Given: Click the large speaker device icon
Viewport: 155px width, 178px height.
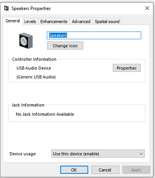Looking at the screenshot, I should (26, 41).
